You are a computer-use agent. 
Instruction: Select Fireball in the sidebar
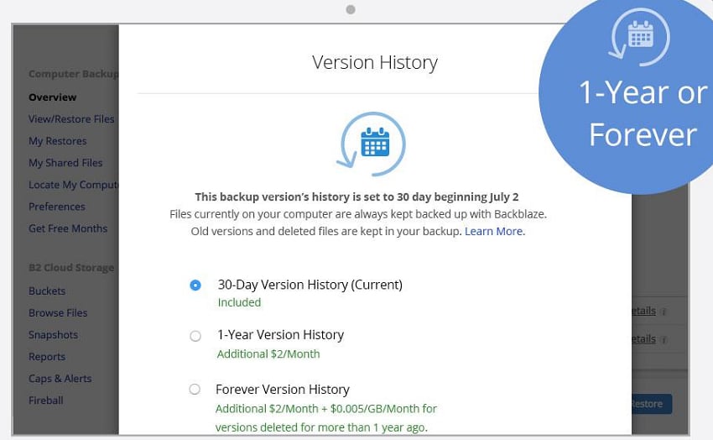(46, 401)
